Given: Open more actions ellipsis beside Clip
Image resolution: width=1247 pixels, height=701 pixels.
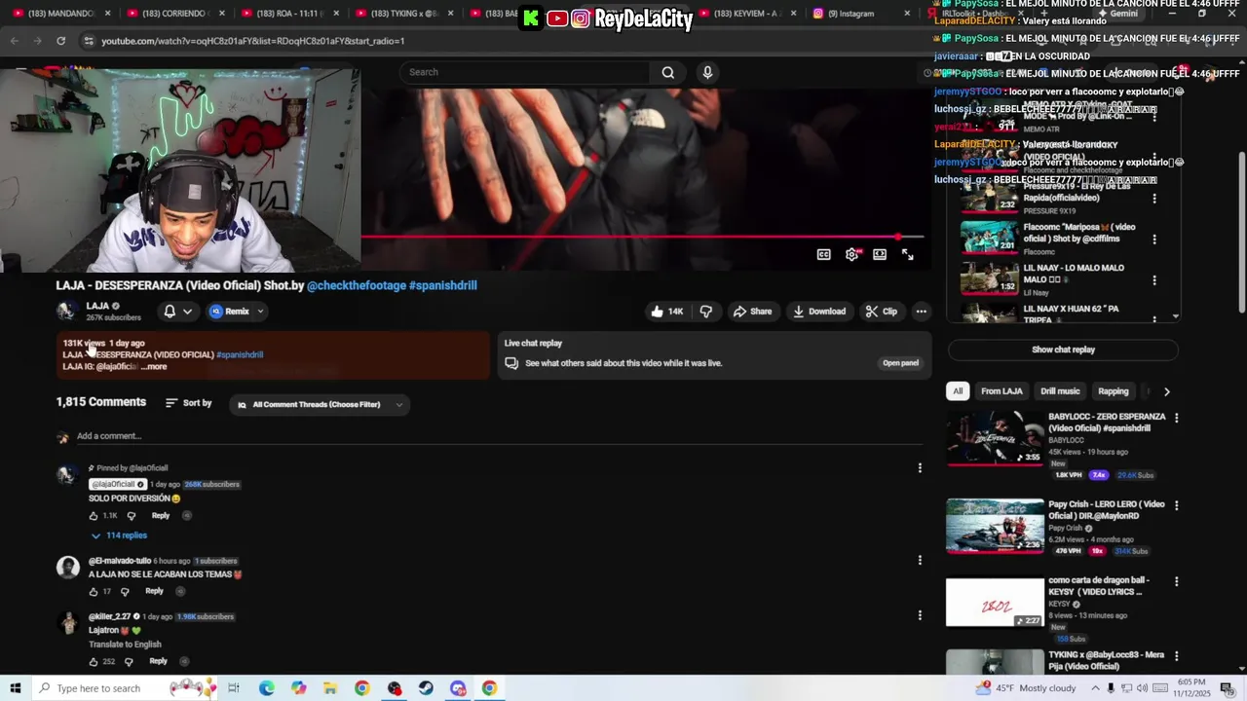Looking at the screenshot, I should pyautogui.click(x=921, y=312).
